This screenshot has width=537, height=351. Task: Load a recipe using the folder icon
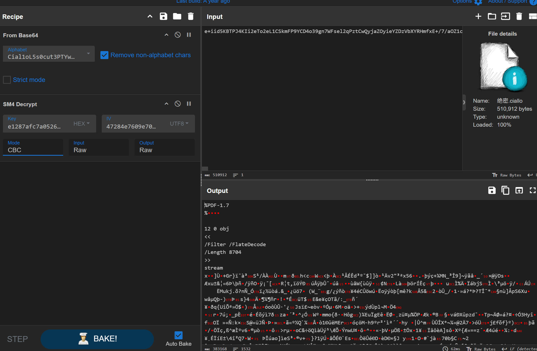177,16
